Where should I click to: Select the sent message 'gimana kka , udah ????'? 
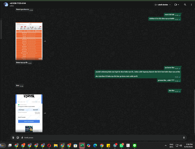[169, 81]
